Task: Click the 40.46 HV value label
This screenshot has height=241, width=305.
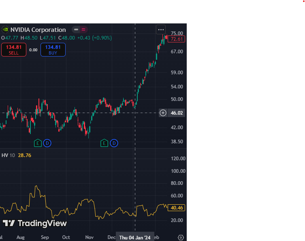Action: coord(176,208)
